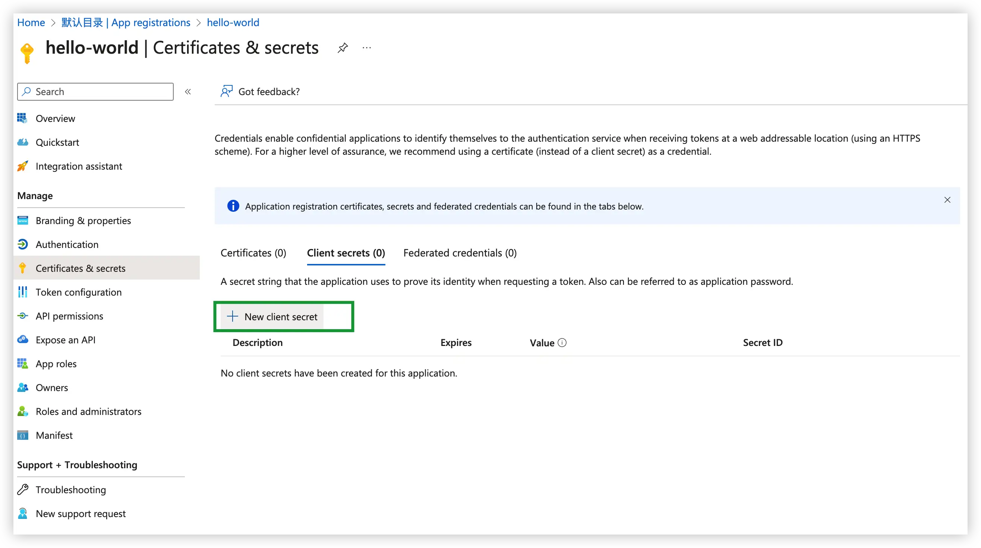The width and height of the screenshot is (981, 548).
Task: Click the Value column header
Action: [542, 343]
